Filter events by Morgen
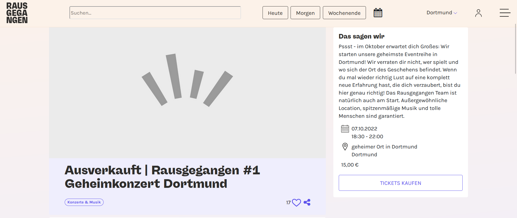 click(x=305, y=13)
